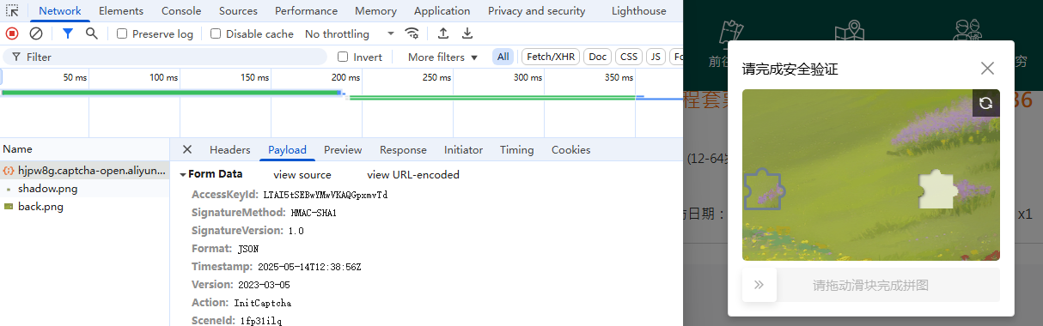Switch to the Console tab
The width and height of the screenshot is (1043, 326).
pyautogui.click(x=181, y=11)
